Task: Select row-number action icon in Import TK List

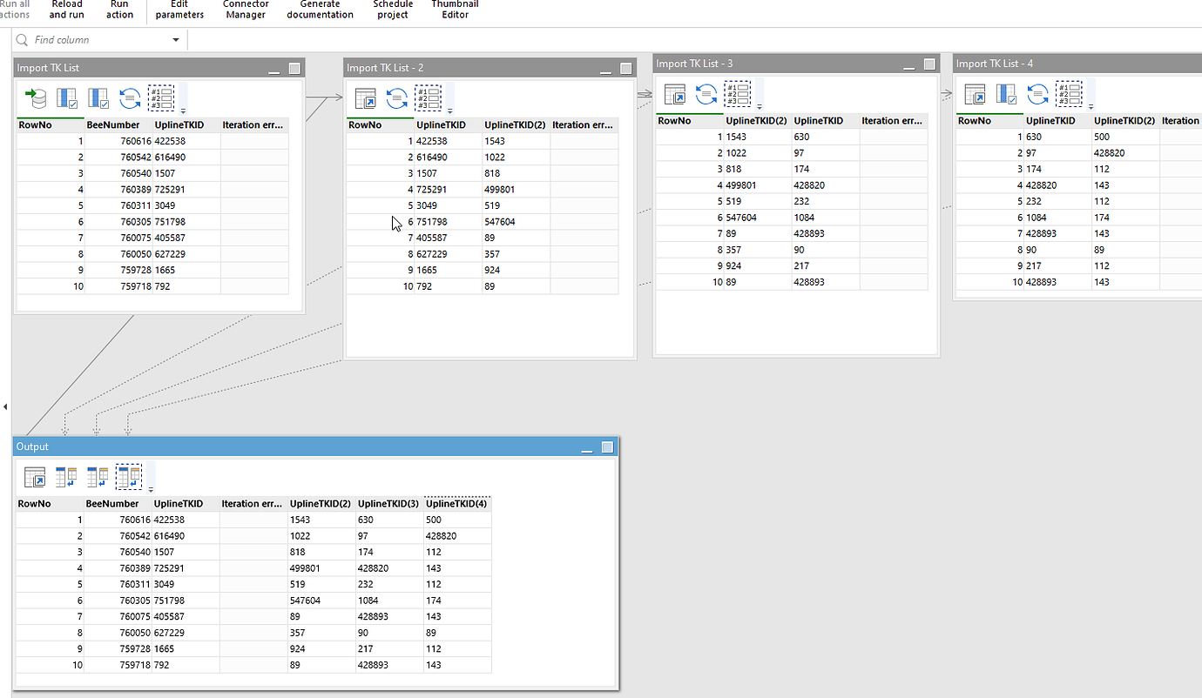Action: click(x=161, y=97)
